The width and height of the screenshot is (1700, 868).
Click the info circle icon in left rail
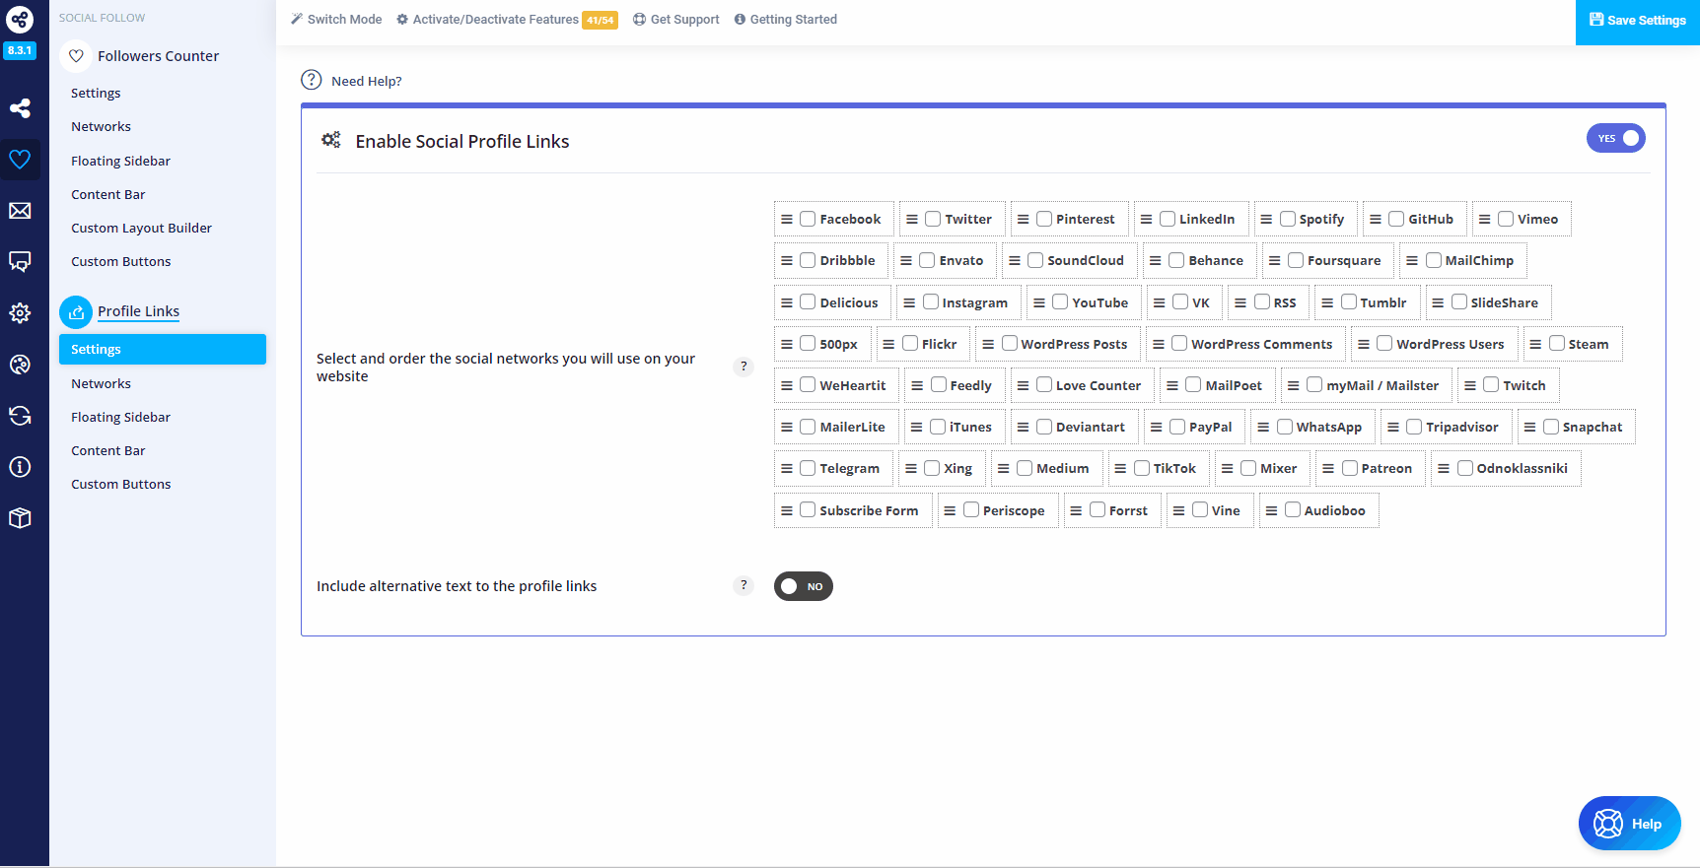pyautogui.click(x=20, y=467)
